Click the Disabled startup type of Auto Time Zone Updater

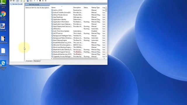pos(94,31)
